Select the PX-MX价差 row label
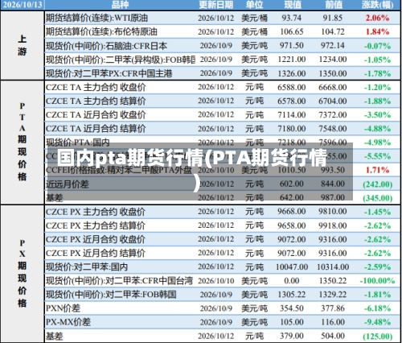 pos(68,322)
